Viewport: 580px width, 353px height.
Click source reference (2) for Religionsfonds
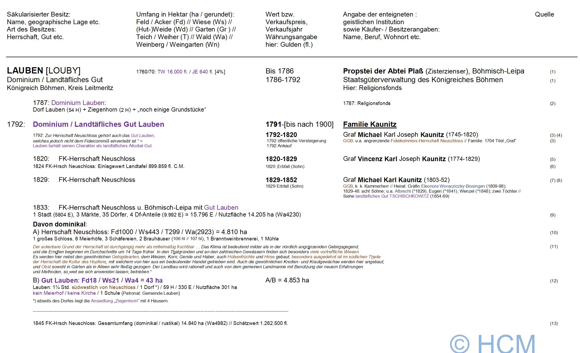point(552,104)
